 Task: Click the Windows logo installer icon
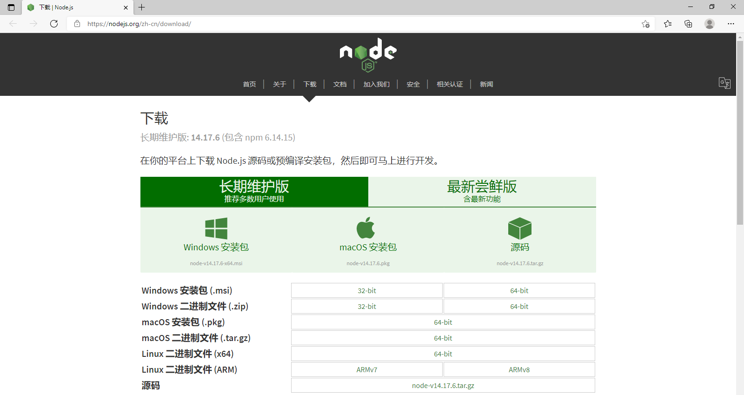pyautogui.click(x=216, y=228)
